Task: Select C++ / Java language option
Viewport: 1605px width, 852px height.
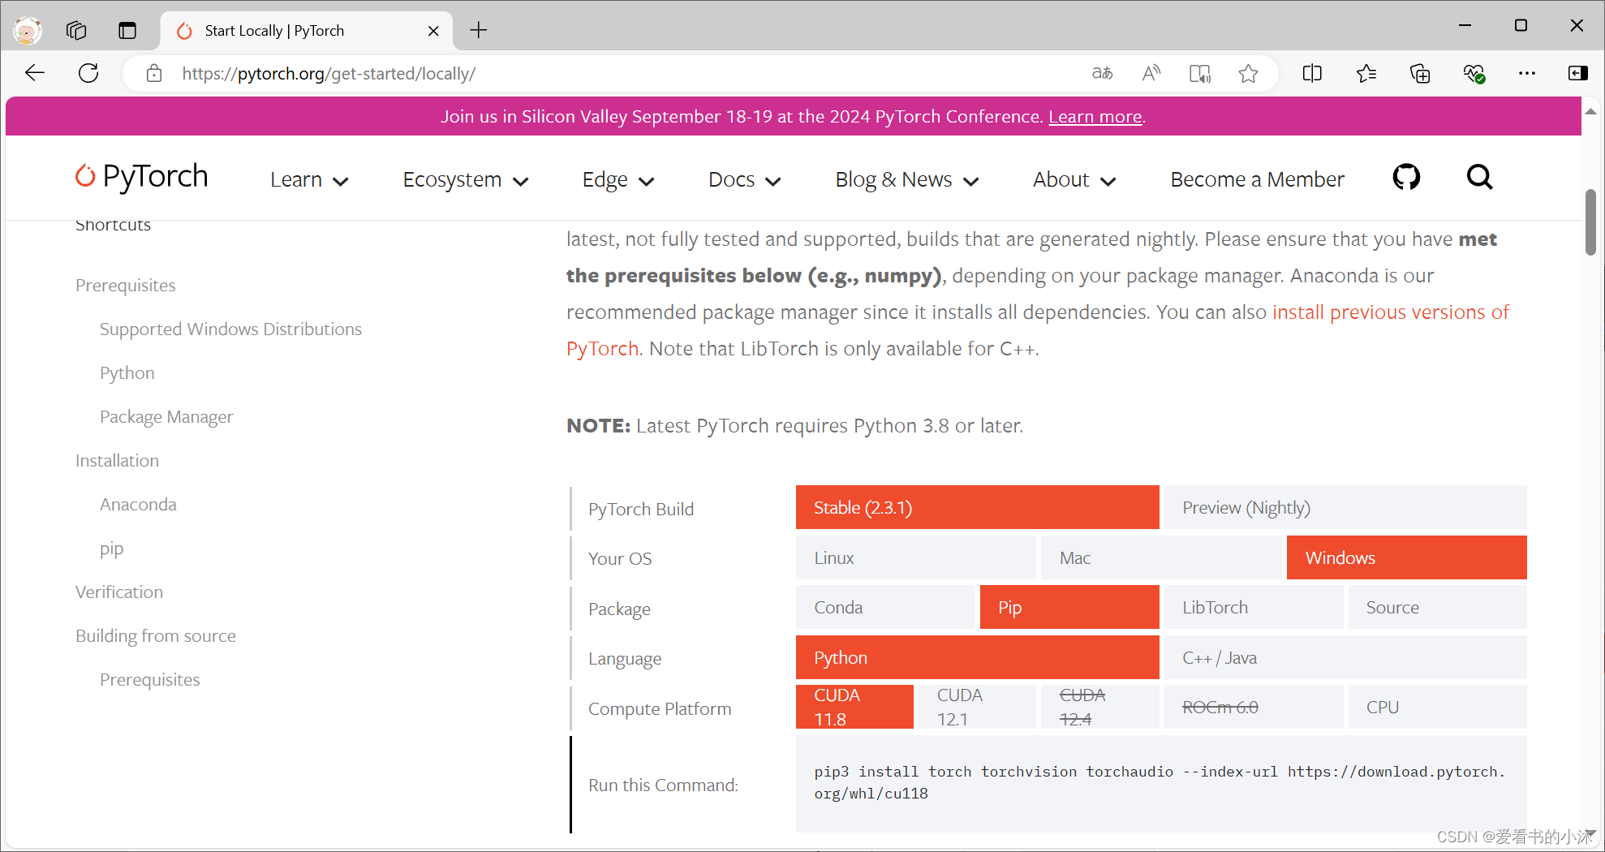Action: [1345, 658]
